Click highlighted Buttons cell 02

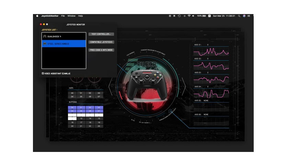(90, 107)
